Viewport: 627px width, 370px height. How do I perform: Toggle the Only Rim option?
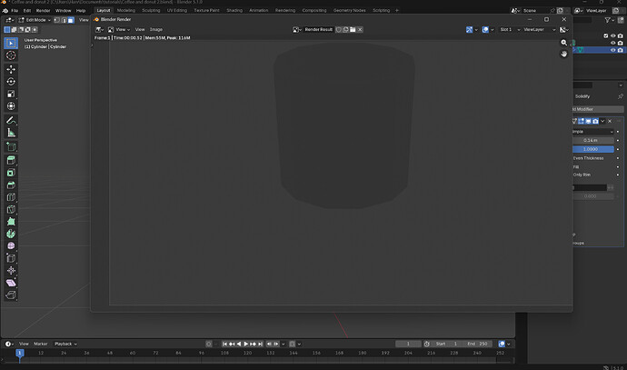tap(582, 175)
